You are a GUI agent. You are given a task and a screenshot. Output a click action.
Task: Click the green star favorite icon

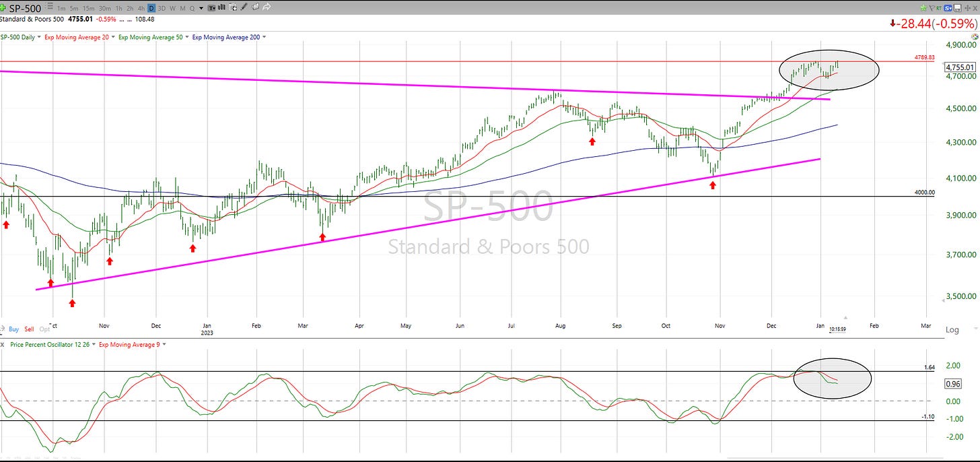923,8
